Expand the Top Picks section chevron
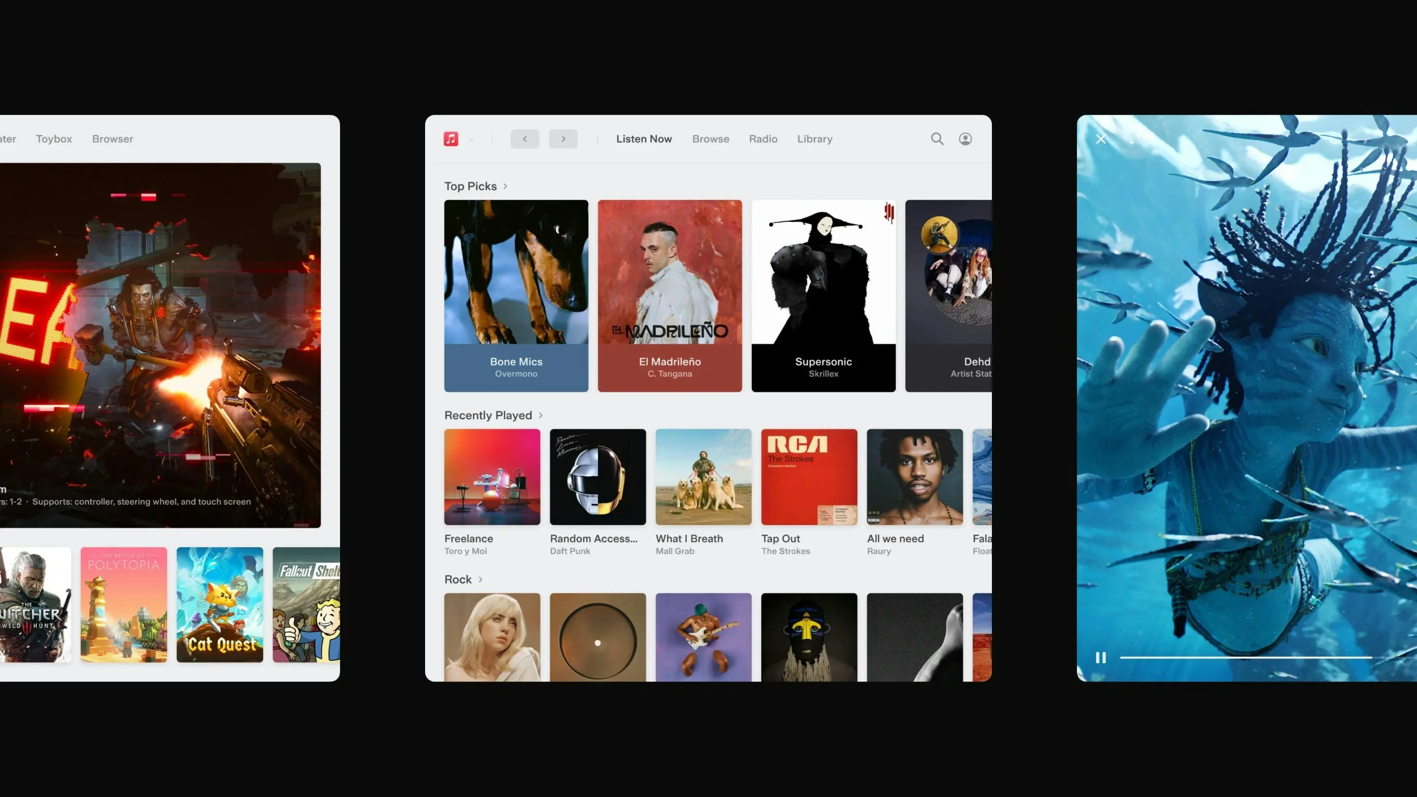This screenshot has height=797, width=1417. (x=505, y=186)
